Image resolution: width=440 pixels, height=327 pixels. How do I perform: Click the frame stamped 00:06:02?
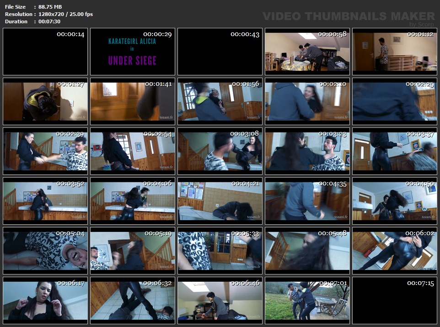395,251
